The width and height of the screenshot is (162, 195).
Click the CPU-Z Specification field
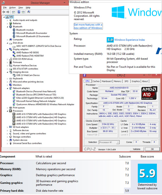pyautogui.click(x=128, y=103)
